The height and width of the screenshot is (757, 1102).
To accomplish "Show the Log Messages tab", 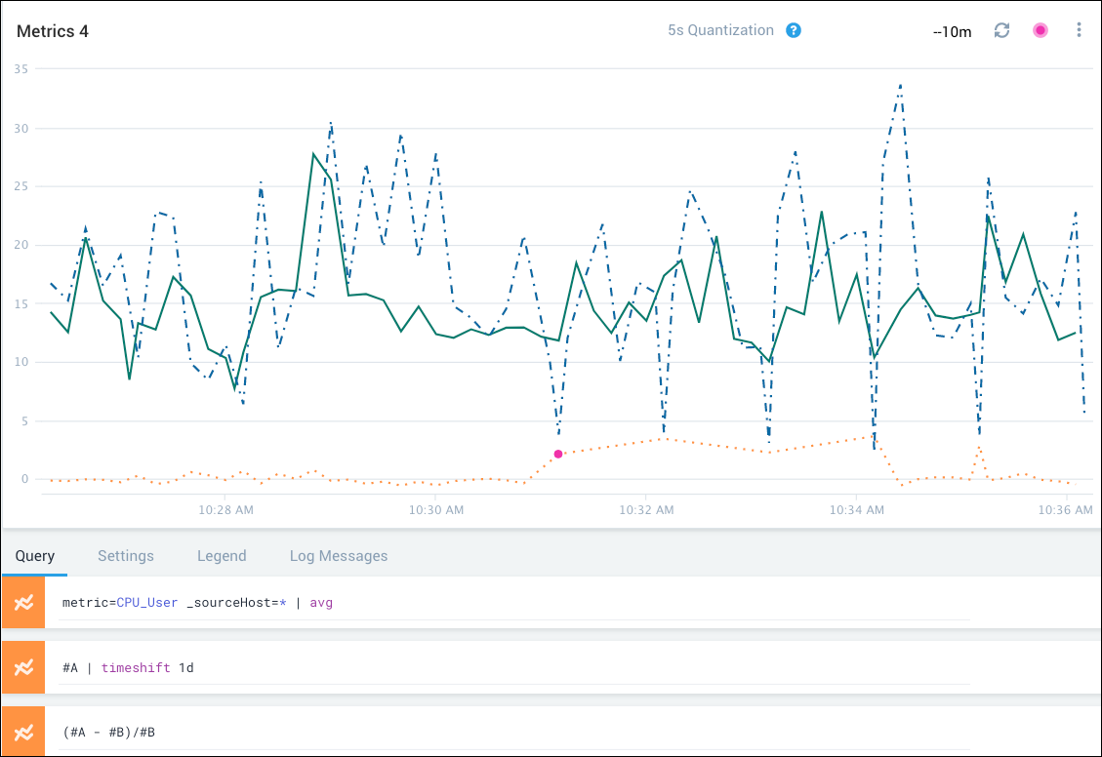I will point(339,556).
